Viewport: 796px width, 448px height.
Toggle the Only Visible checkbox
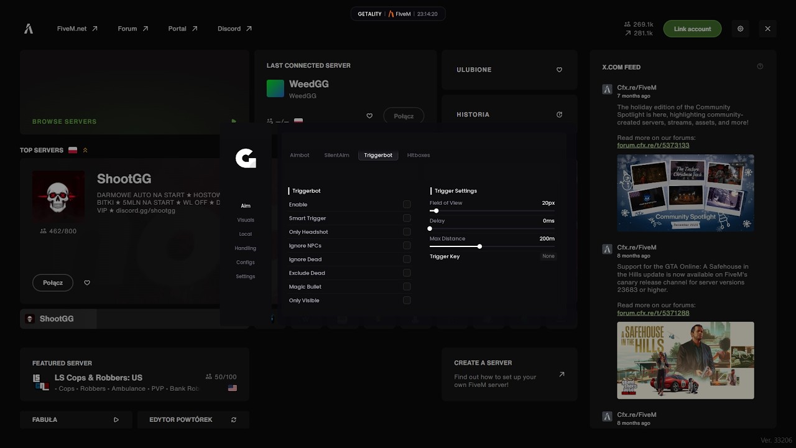pyautogui.click(x=407, y=300)
